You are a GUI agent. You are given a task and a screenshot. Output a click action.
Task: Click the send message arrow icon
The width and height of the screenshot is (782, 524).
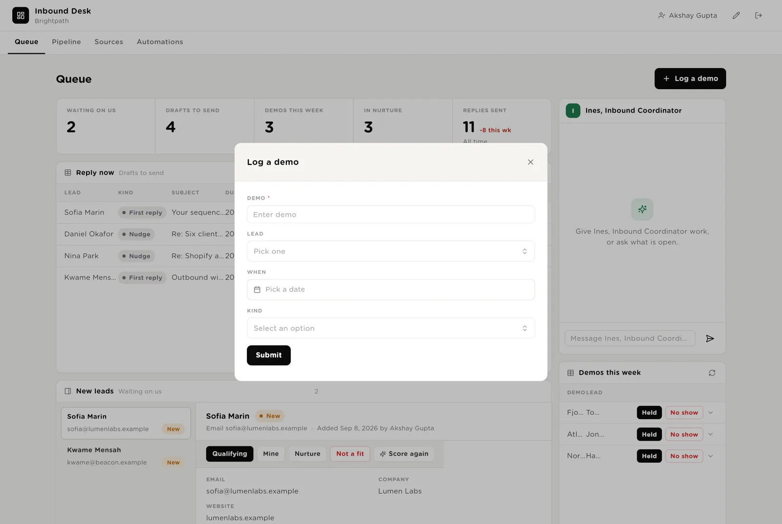click(x=710, y=339)
